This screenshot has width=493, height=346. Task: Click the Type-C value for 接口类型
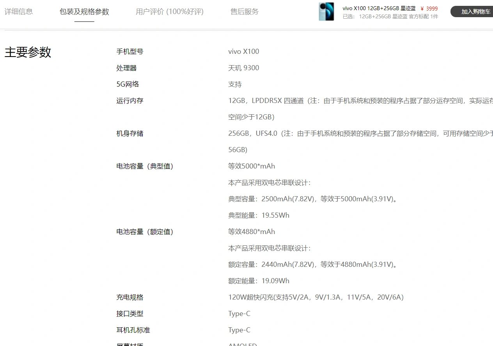[x=239, y=314]
